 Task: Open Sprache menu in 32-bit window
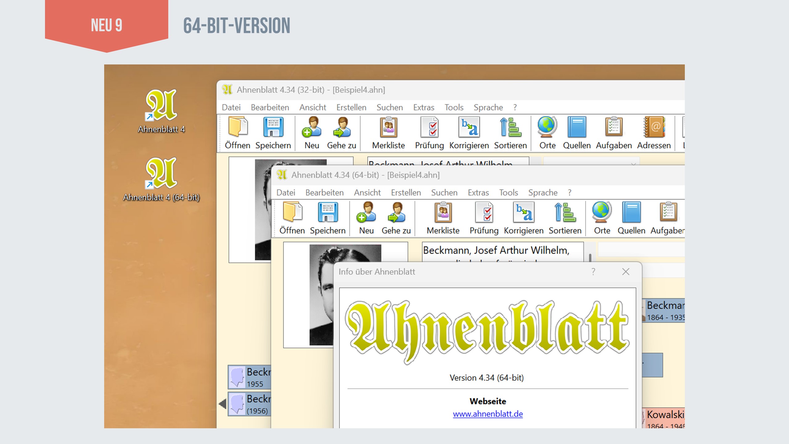click(488, 108)
